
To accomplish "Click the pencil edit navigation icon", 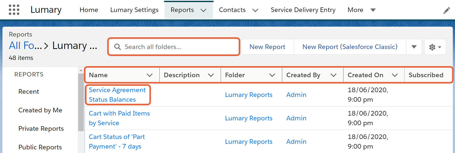I will point(447,10).
